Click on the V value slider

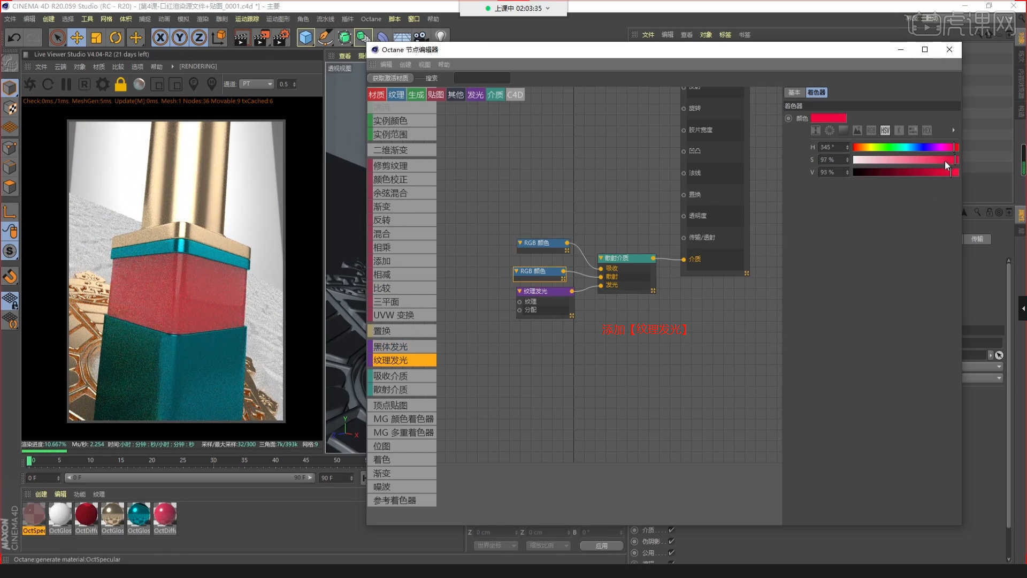point(905,172)
